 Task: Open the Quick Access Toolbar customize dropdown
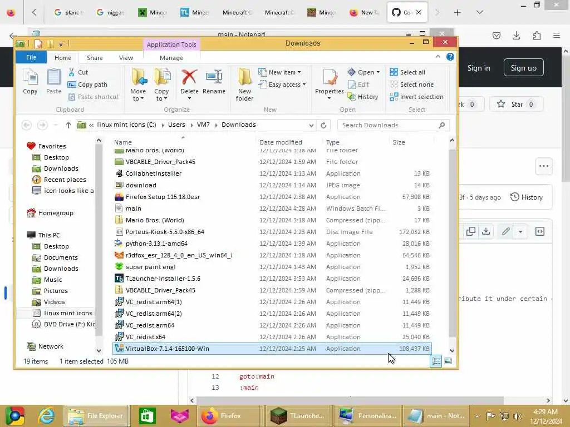61,44
